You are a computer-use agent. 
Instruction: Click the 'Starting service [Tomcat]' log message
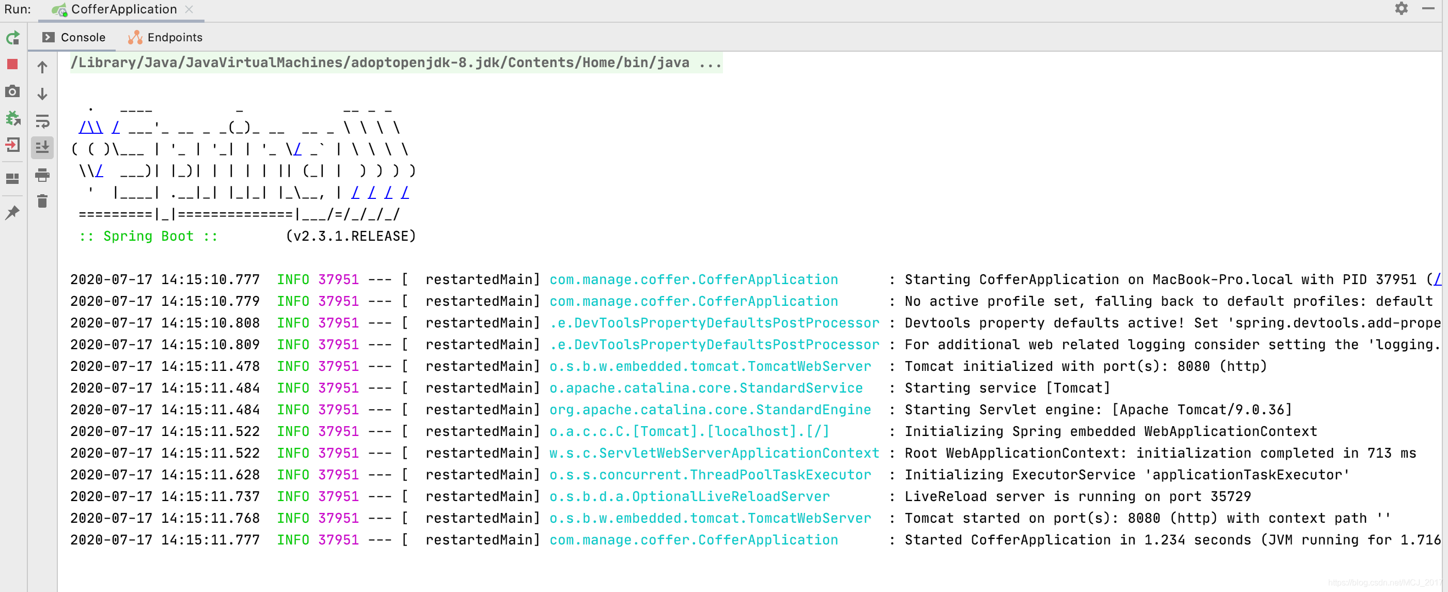[x=1008, y=388]
